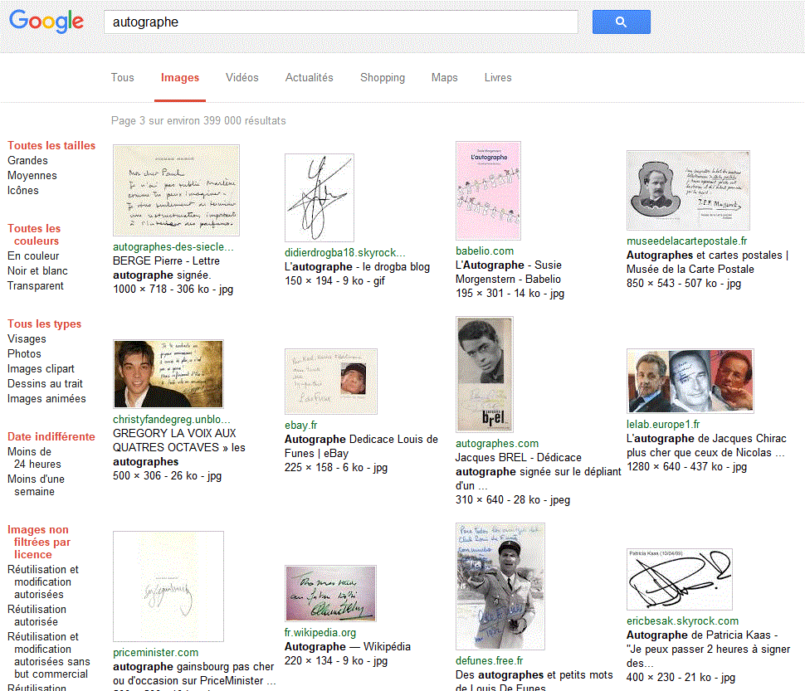Filter to Moins de 24 heures
The image size is (805, 691).
[x=34, y=458]
